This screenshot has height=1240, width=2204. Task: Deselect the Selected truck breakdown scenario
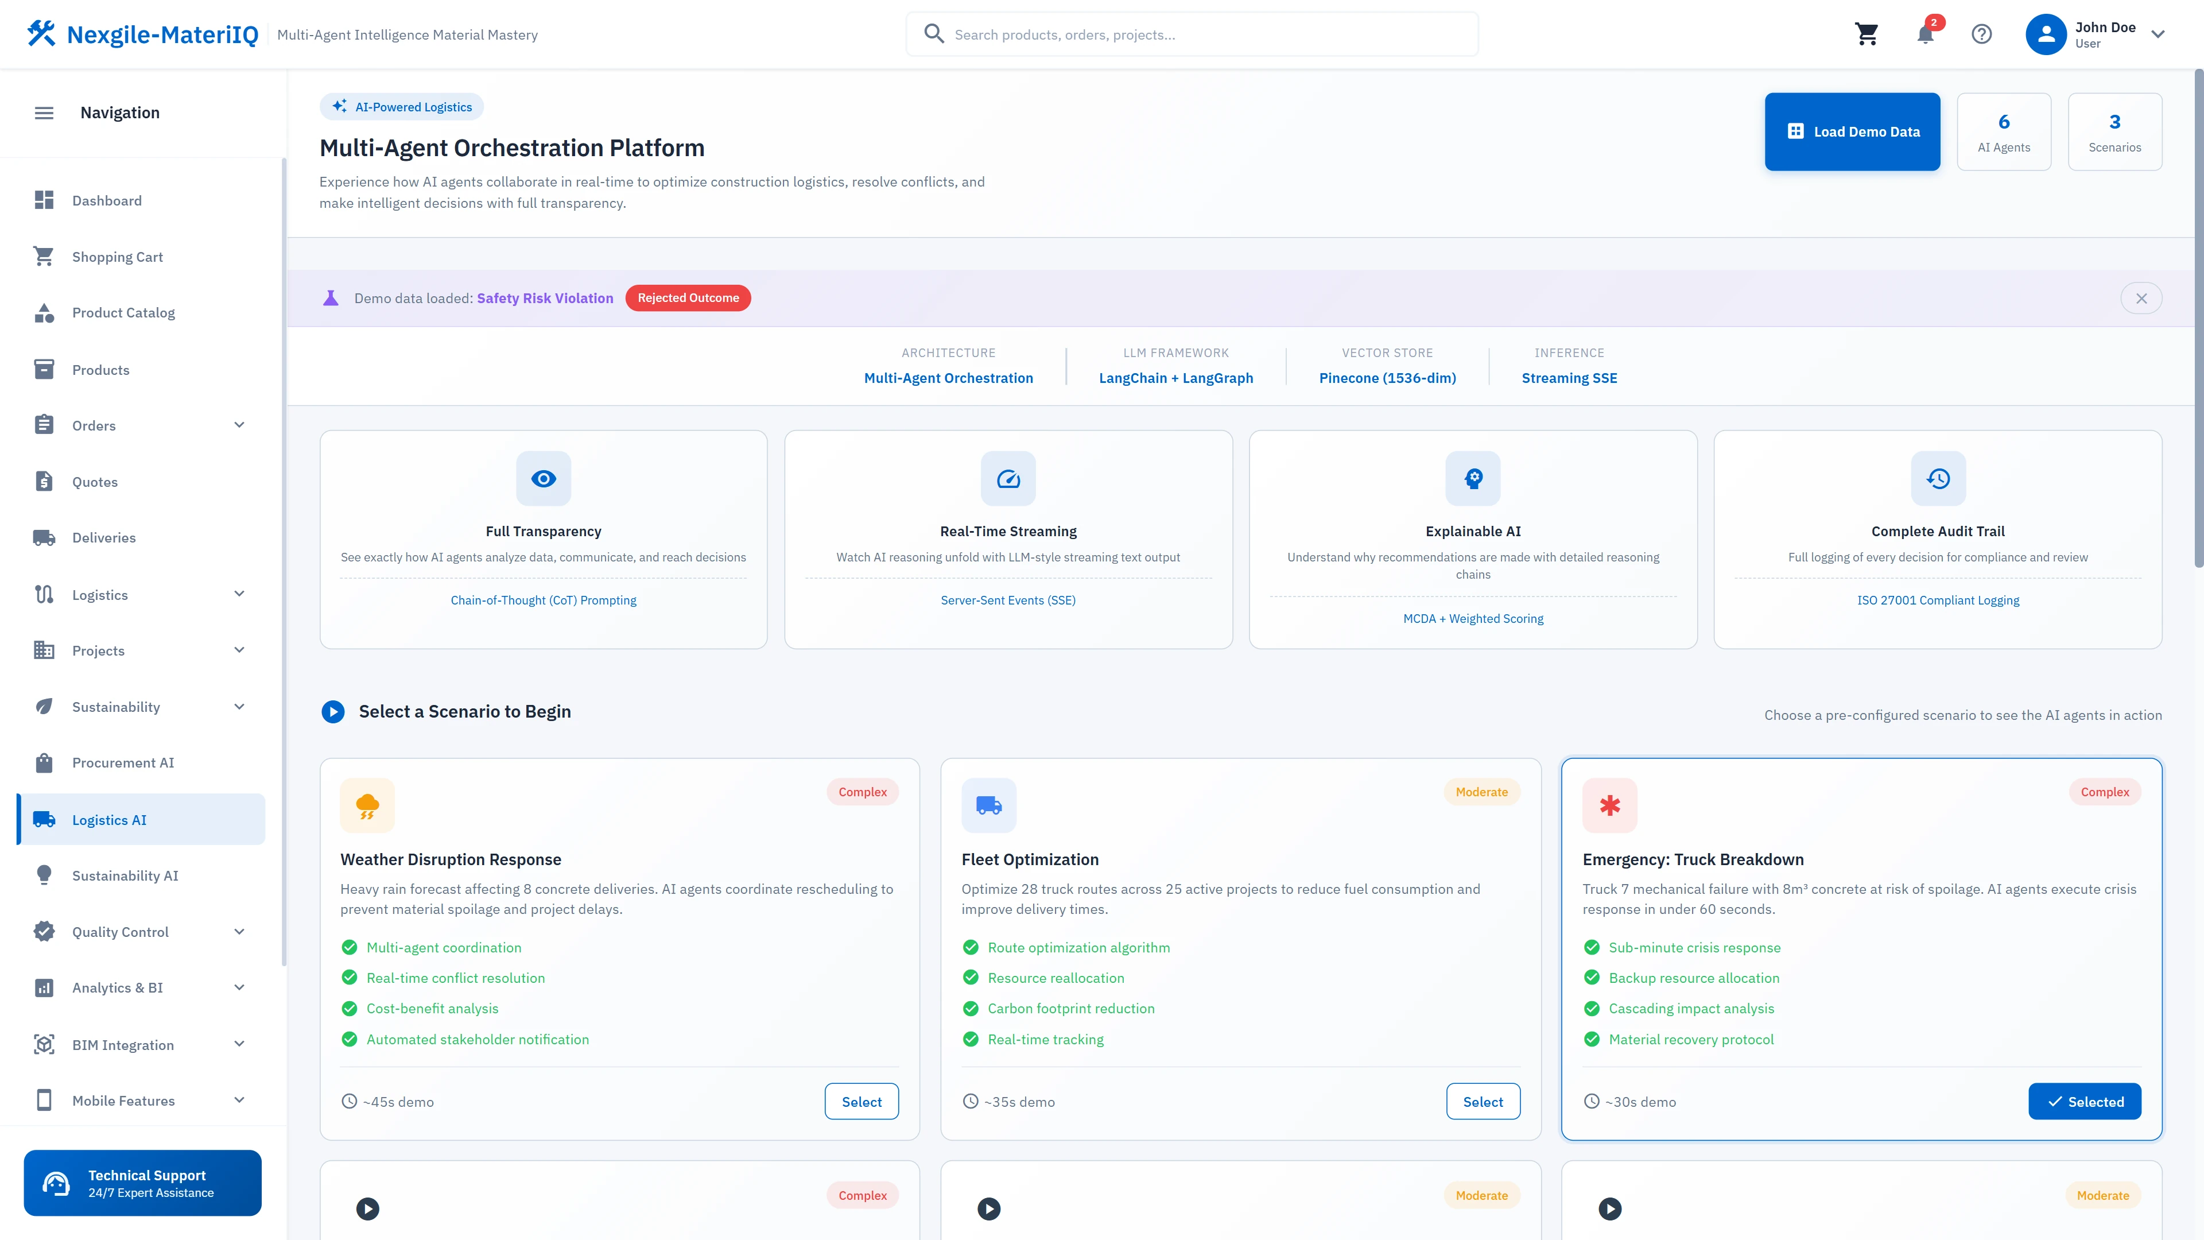(2084, 1102)
